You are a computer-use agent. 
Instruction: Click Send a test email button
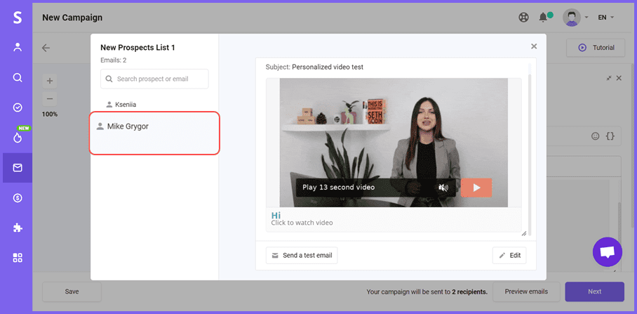(x=302, y=255)
